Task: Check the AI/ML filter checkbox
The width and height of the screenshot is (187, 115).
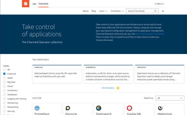Action: tap(4, 78)
